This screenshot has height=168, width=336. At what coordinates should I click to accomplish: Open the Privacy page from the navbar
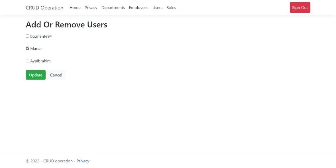tap(91, 8)
